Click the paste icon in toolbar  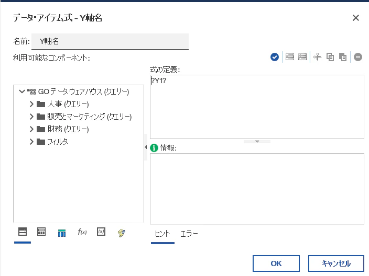[x=343, y=57]
